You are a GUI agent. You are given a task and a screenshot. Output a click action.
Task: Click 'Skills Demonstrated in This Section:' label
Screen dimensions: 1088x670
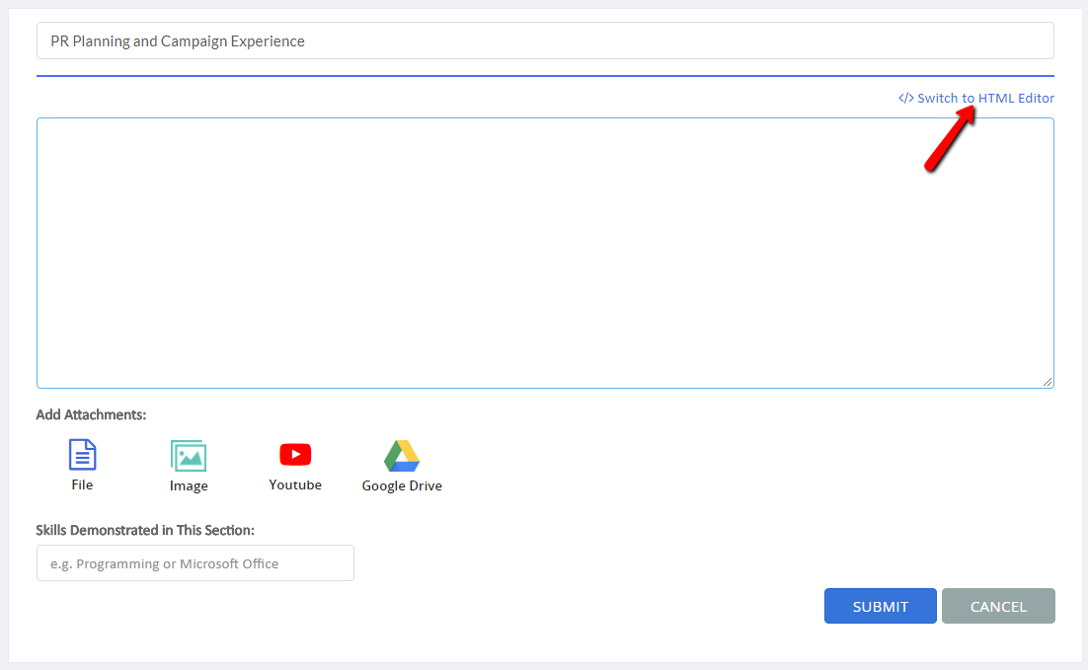(x=145, y=530)
